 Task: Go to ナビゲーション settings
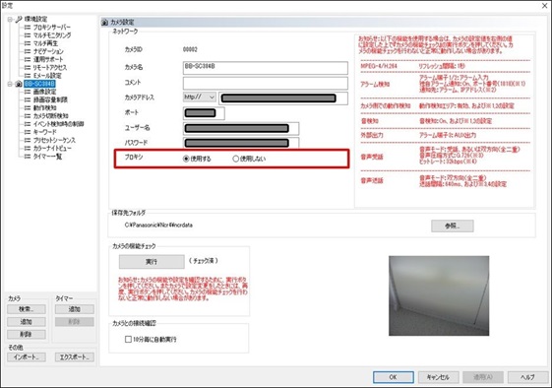(x=48, y=51)
